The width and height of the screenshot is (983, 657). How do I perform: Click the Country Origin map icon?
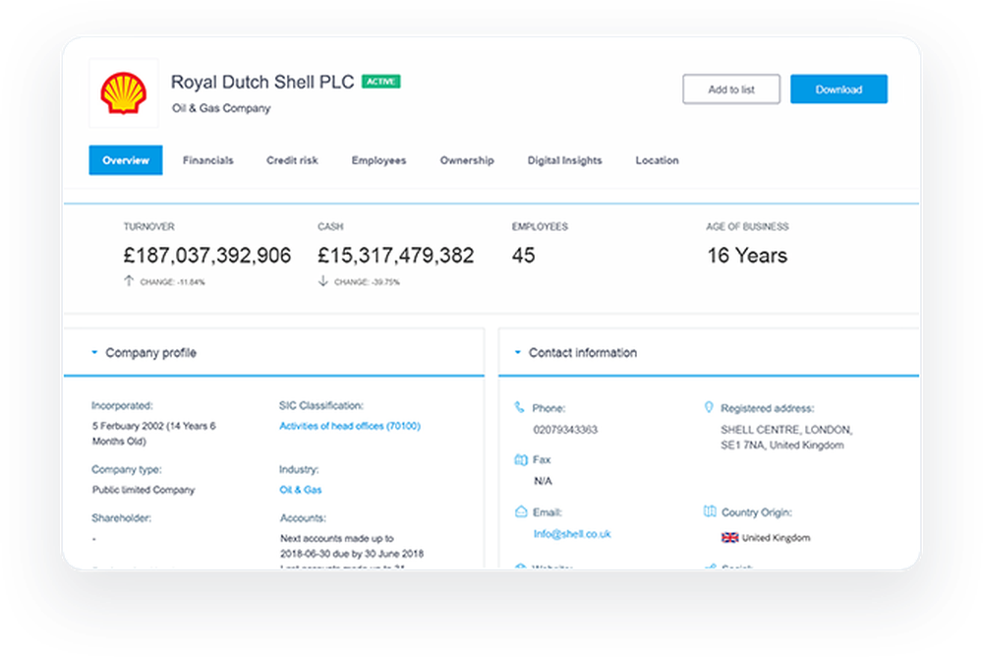pos(710,511)
